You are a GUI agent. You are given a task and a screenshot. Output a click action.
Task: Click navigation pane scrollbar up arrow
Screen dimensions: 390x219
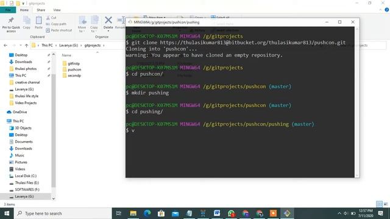pyautogui.click(x=54, y=54)
